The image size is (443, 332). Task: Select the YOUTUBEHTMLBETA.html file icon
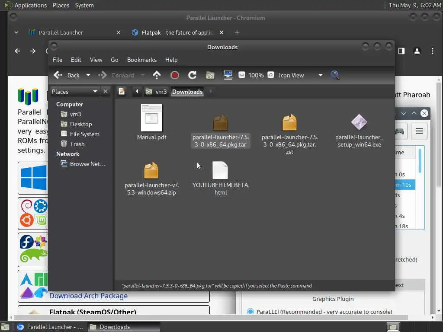[x=220, y=170]
